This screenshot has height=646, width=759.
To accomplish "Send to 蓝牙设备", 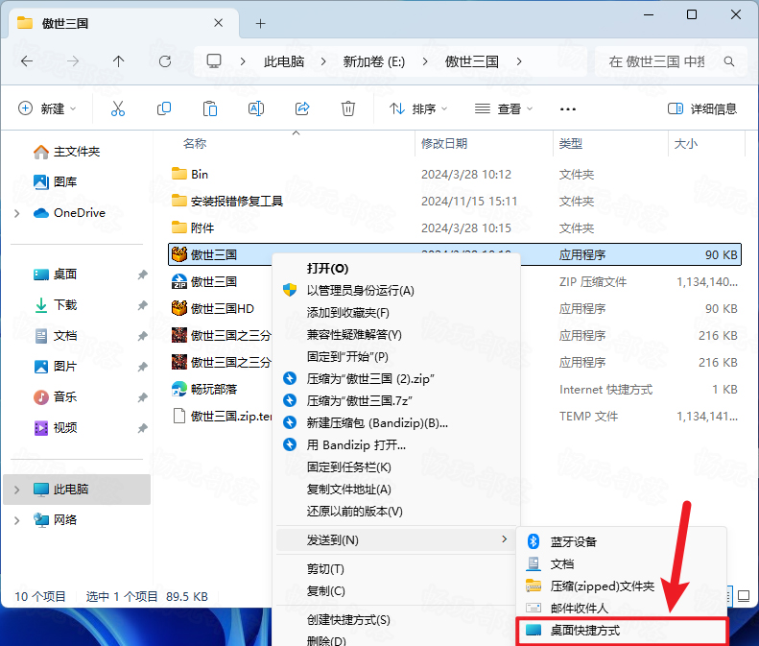I will [622, 542].
